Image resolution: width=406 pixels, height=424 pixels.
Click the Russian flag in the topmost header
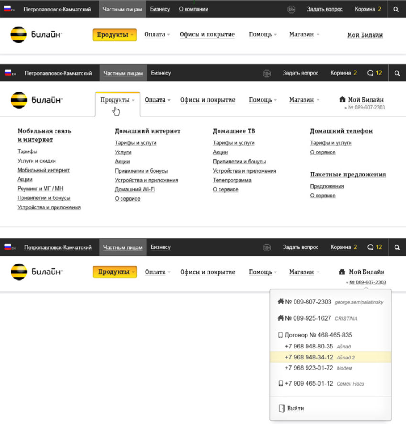click(7, 9)
